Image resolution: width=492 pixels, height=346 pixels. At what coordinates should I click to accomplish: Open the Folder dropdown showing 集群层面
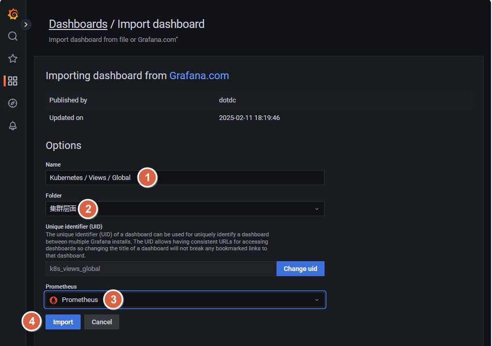(x=185, y=209)
